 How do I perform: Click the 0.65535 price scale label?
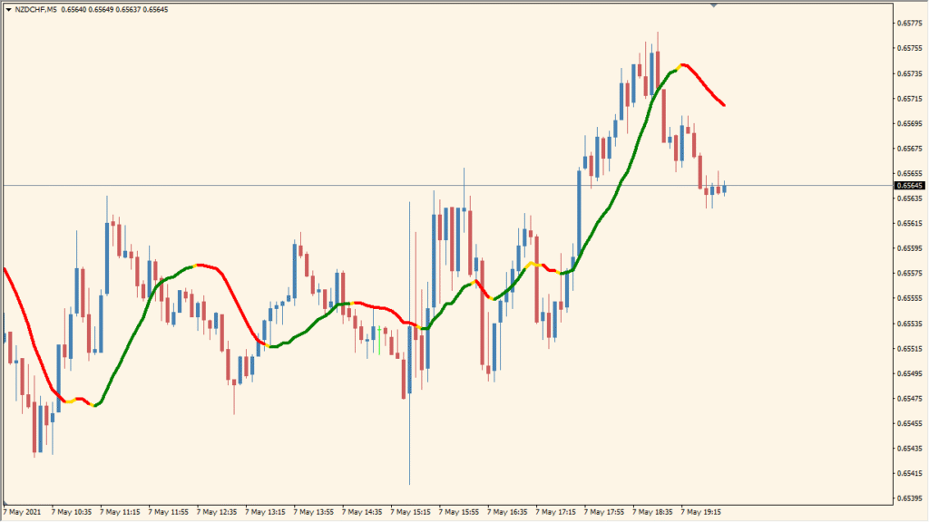(x=909, y=324)
